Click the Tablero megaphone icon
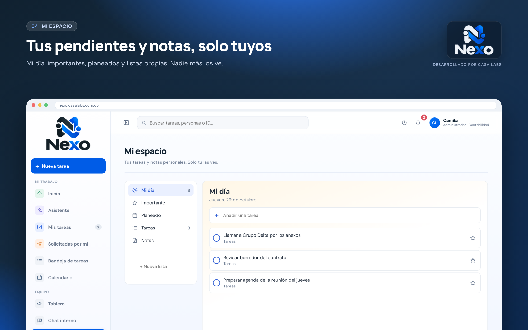Viewport: 528px width, 330px height. (x=40, y=304)
